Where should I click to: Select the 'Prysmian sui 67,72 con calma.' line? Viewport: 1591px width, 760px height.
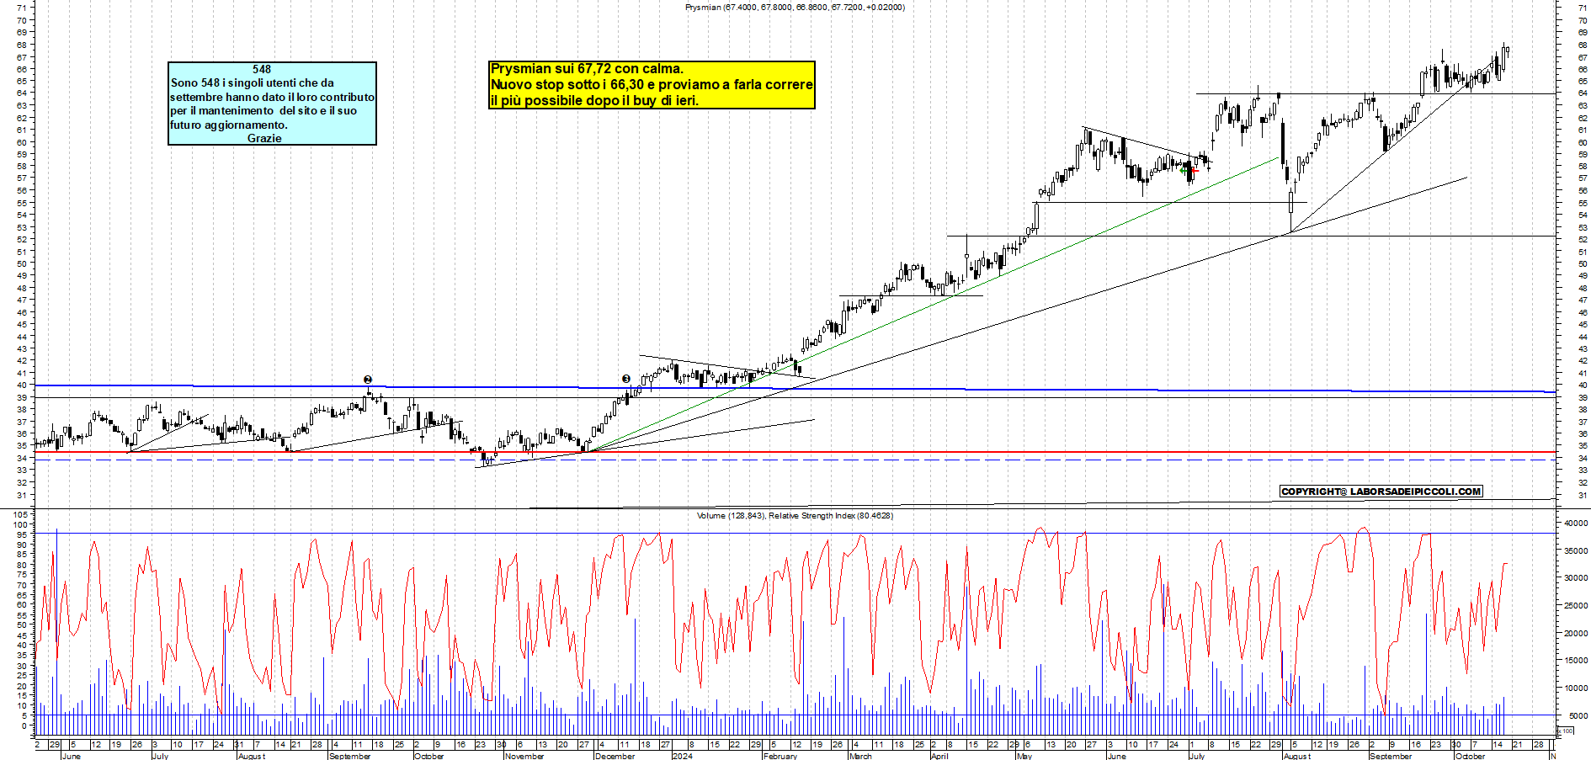pos(587,69)
